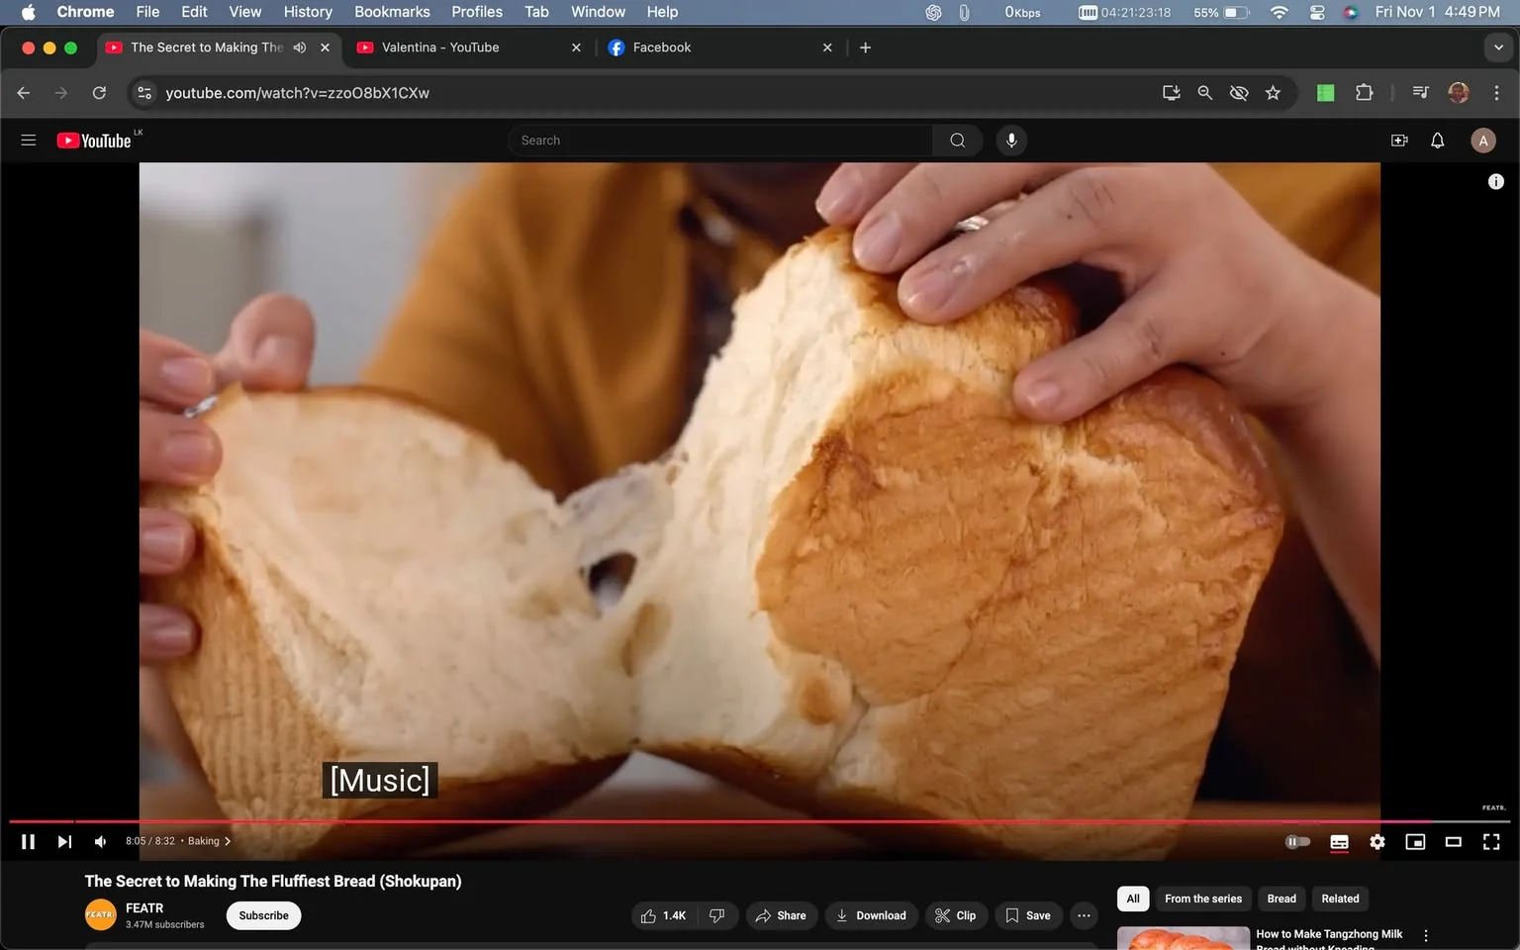1520x950 pixels.
Task: Open the YouTube guide hamburger menu
Action: click(x=29, y=141)
